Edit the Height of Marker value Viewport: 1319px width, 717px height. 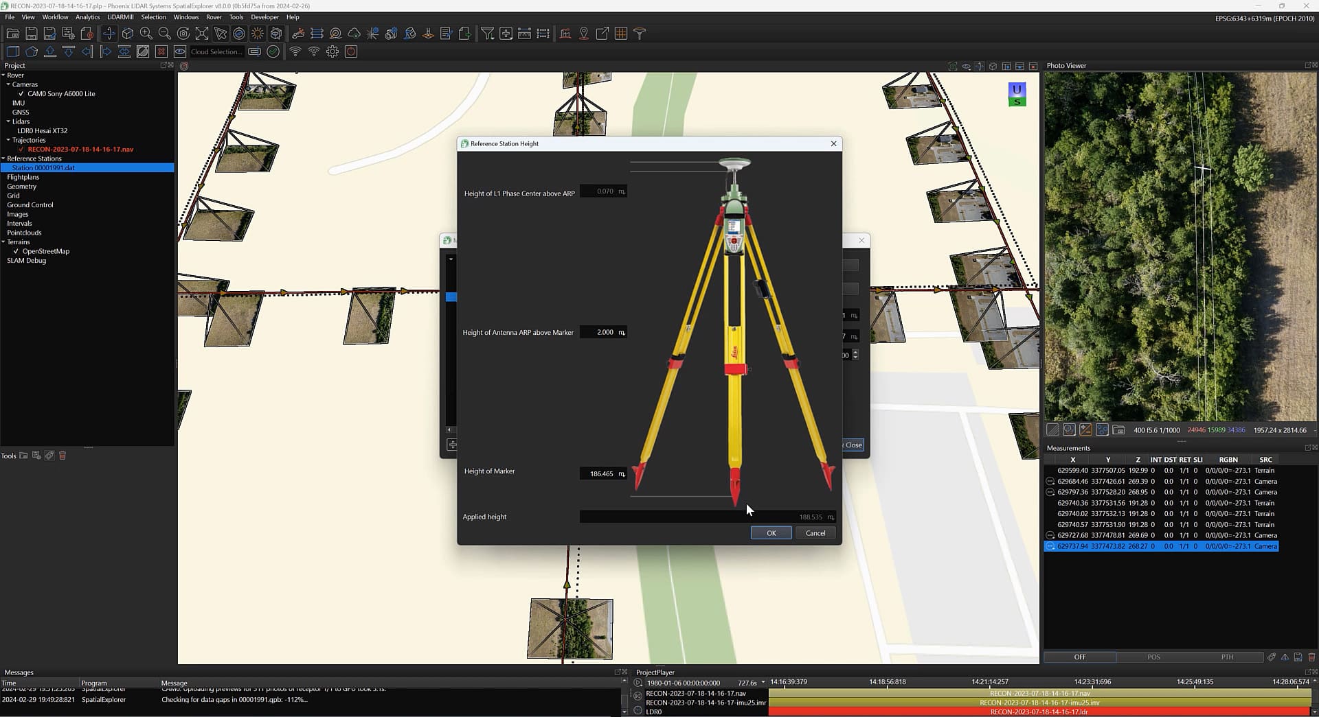coord(601,473)
